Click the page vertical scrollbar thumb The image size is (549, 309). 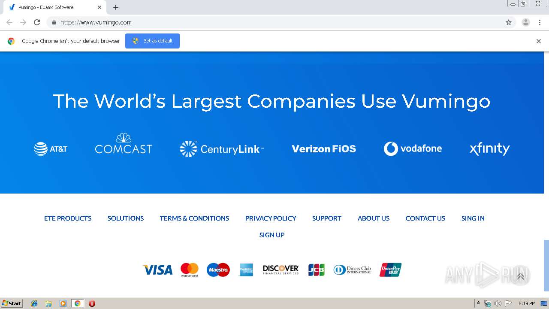pyautogui.click(x=546, y=265)
